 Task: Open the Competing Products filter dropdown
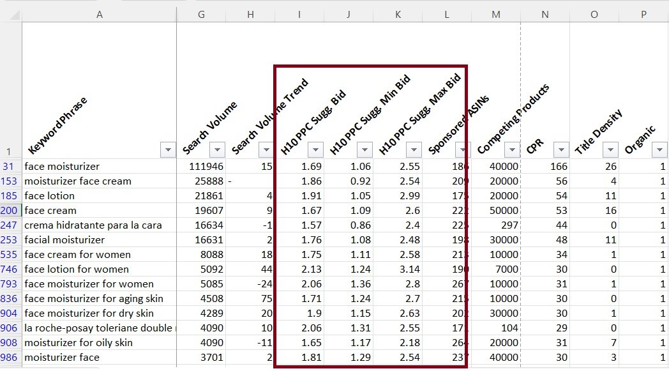(512, 149)
